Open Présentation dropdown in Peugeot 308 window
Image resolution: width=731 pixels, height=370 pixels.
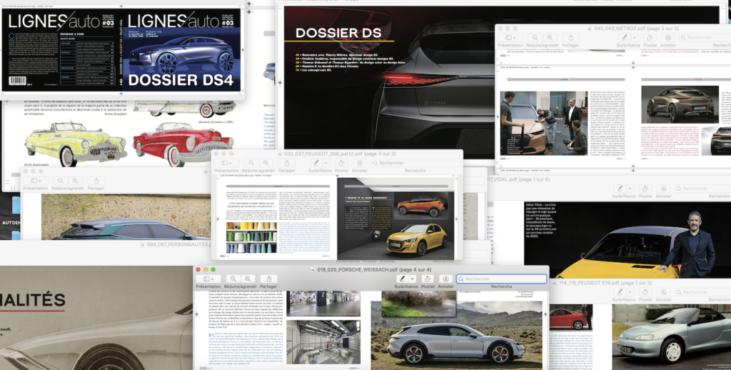[226, 163]
